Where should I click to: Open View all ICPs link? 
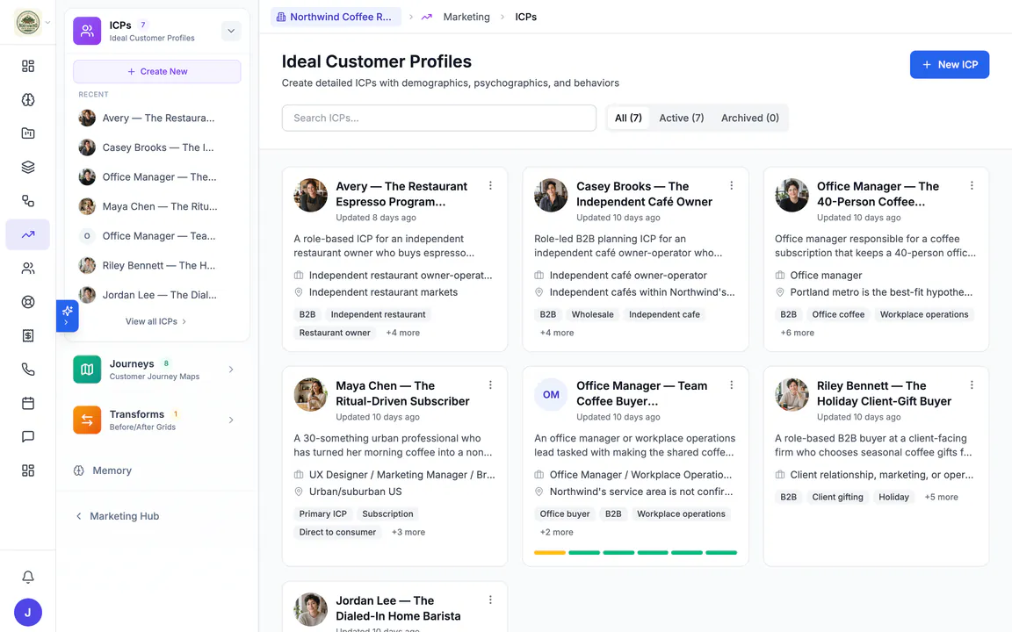point(155,321)
